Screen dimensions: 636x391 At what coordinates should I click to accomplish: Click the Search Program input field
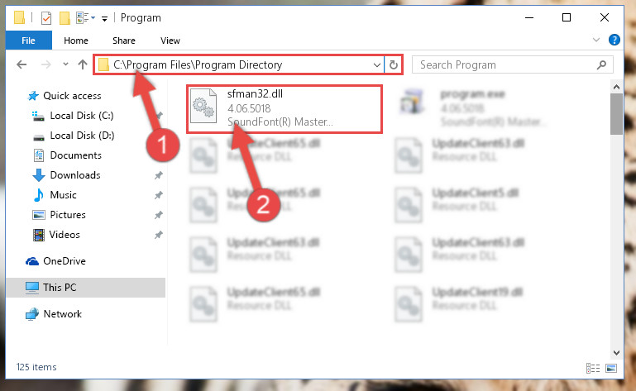click(x=506, y=65)
